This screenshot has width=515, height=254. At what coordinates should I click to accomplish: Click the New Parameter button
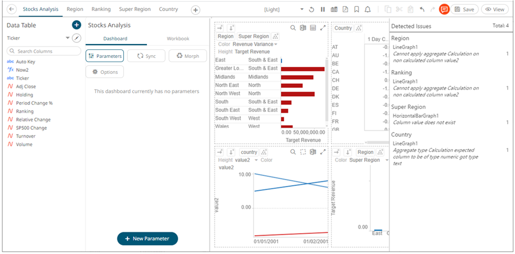[147, 239]
